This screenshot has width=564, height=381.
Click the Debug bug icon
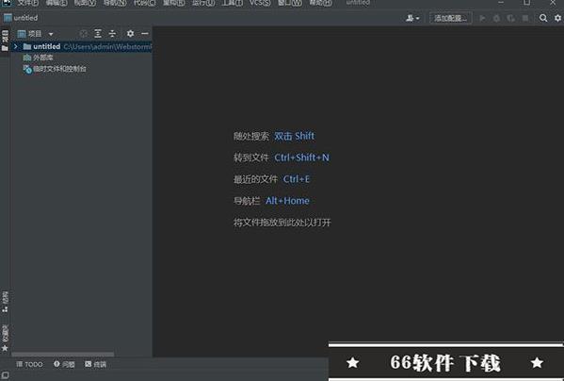(496, 18)
